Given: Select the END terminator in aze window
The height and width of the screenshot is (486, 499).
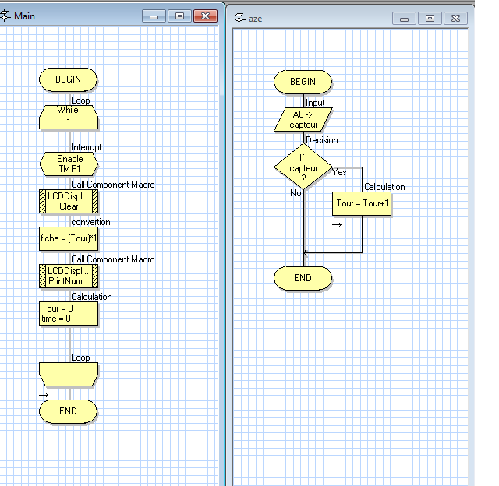Looking at the screenshot, I should [x=303, y=278].
